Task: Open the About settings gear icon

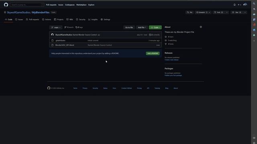Action: [201, 27]
